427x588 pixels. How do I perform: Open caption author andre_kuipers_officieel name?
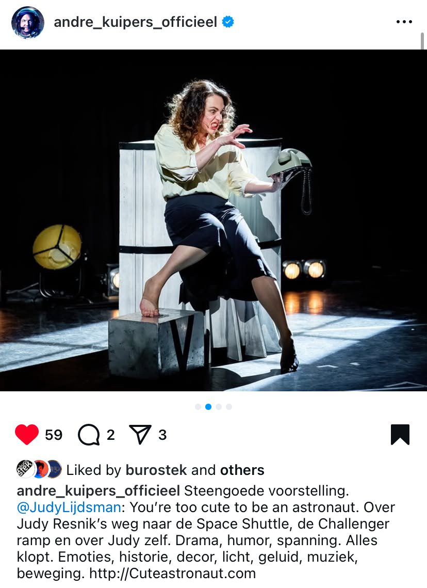98,490
